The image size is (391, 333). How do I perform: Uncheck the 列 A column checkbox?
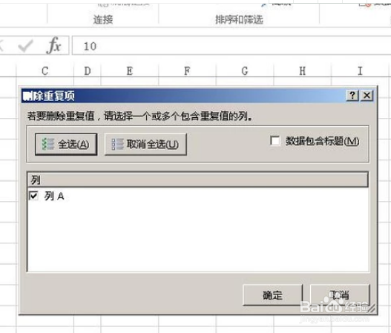point(33,196)
